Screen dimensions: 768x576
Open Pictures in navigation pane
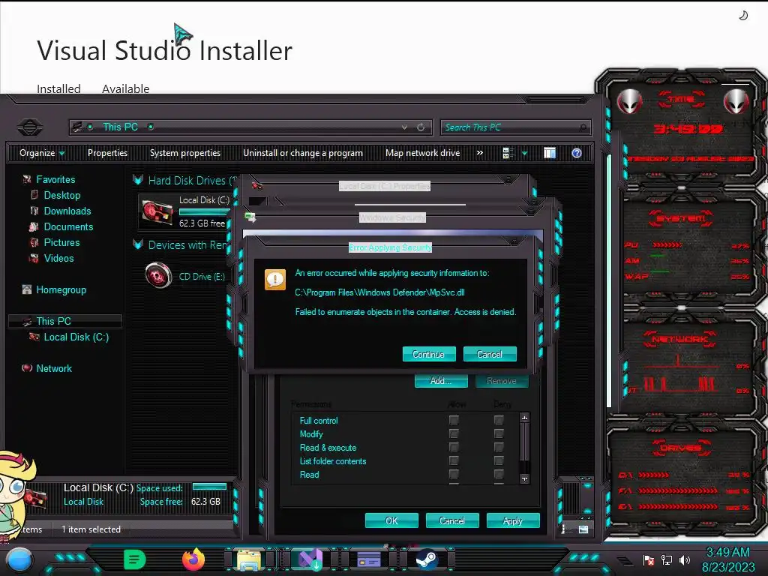tap(61, 242)
